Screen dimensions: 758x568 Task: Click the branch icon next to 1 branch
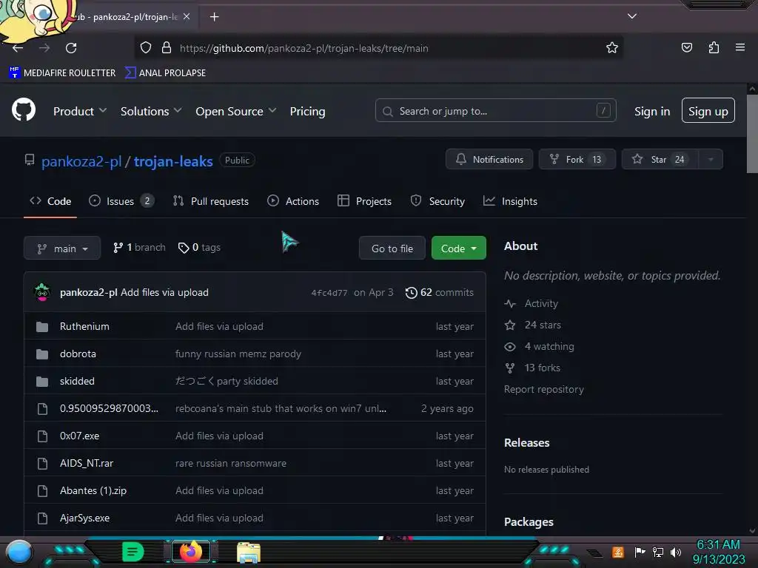click(118, 248)
